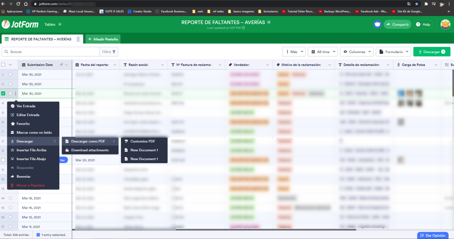This screenshot has height=239, width=454.
Task: Toggle the select-all checkbox in header
Action: click(x=3, y=65)
